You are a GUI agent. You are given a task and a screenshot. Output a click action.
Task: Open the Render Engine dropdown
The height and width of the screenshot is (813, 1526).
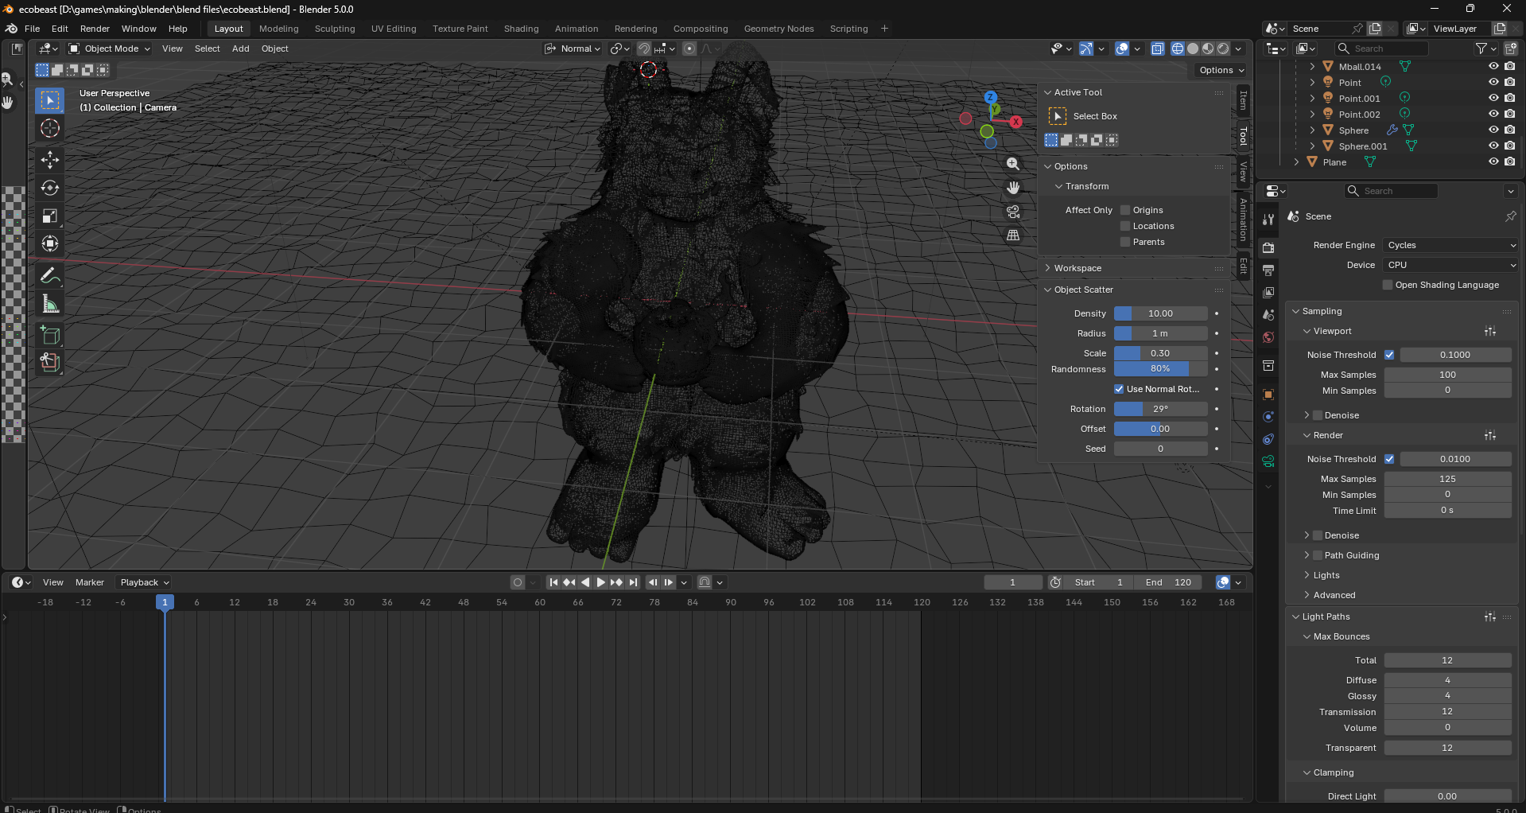pos(1450,245)
